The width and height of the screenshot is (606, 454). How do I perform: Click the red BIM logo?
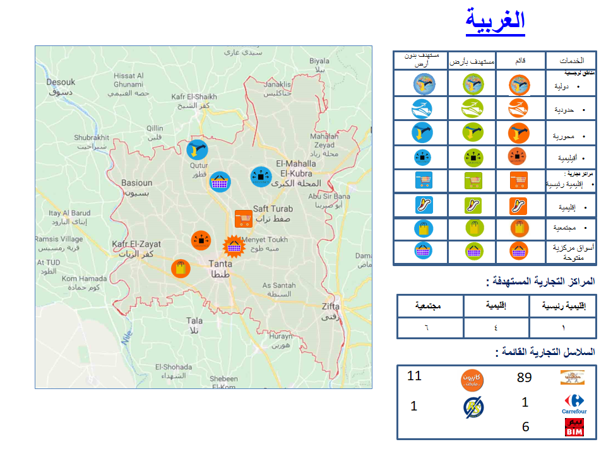574,428
